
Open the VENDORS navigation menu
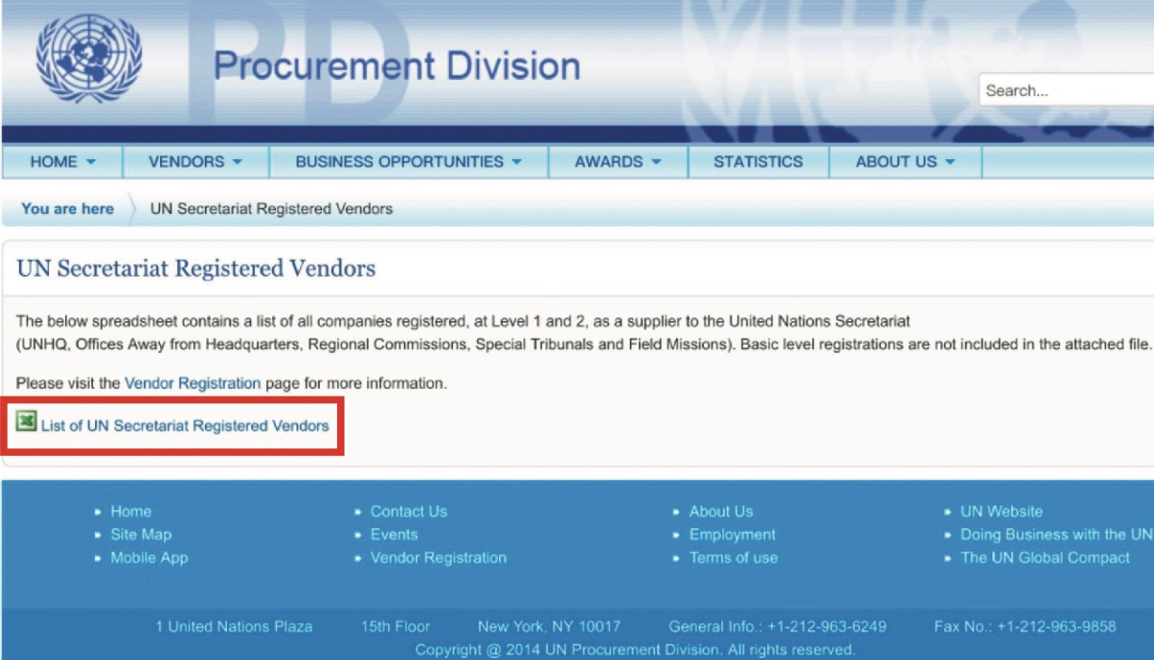click(x=196, y=162)
